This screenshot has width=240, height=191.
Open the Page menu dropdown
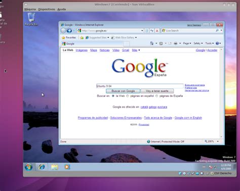point(187,43)
